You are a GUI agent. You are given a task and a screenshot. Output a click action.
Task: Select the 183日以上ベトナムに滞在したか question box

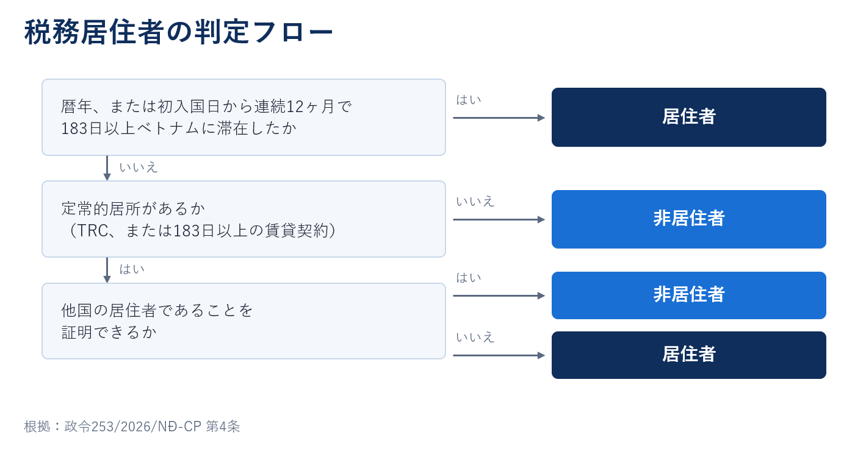click(x=244, y=117)
